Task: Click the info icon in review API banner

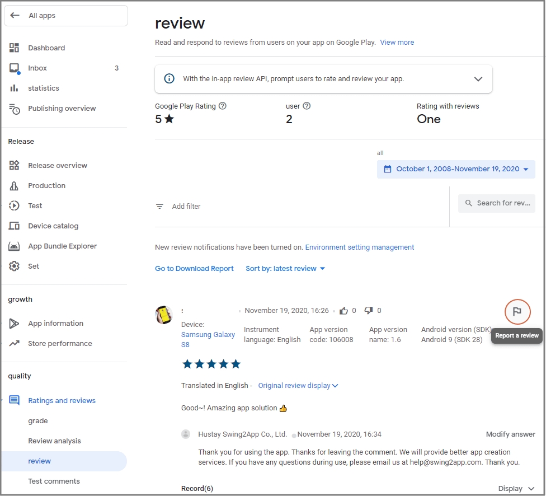Action: click(169, 79)
